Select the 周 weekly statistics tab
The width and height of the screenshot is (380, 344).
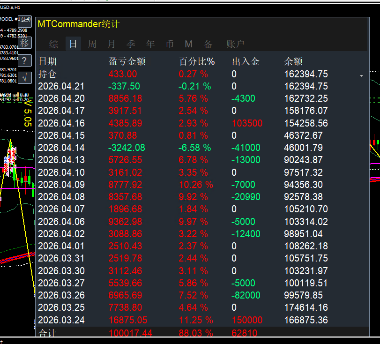91,44
